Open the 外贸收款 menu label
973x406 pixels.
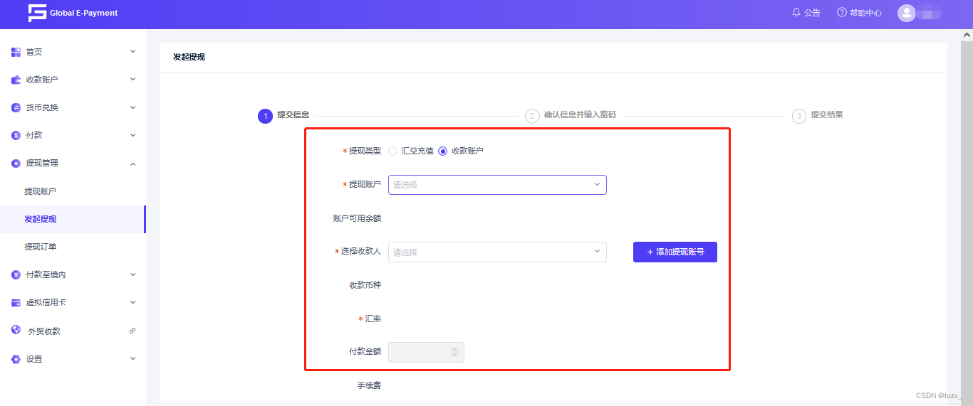pos(44,331)
